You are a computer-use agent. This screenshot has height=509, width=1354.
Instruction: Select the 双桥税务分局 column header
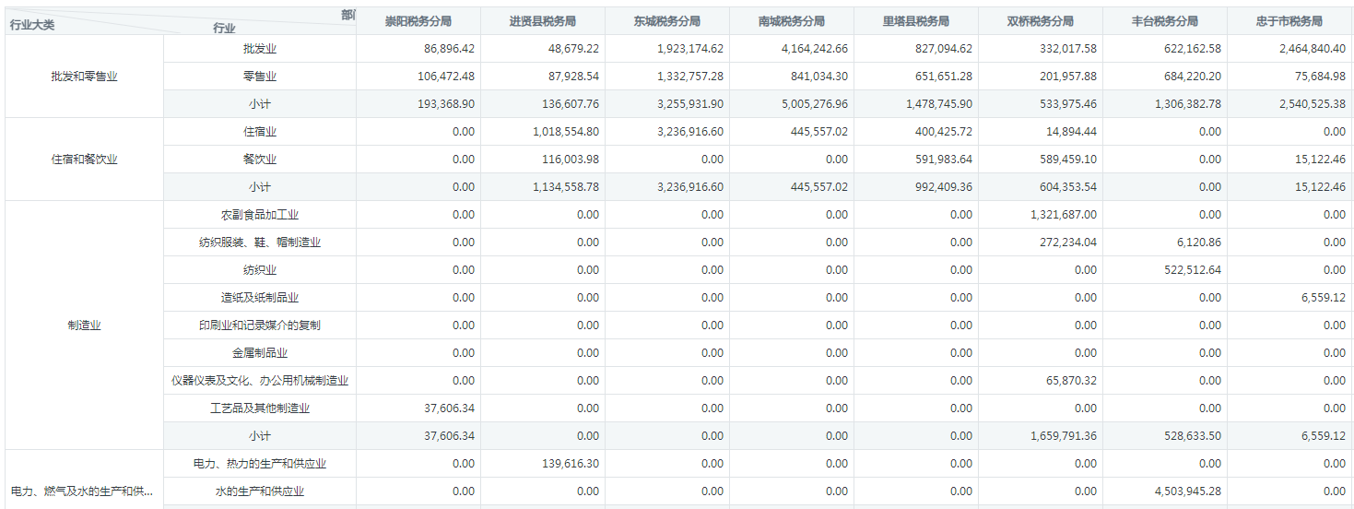[x=1040, y=21]
